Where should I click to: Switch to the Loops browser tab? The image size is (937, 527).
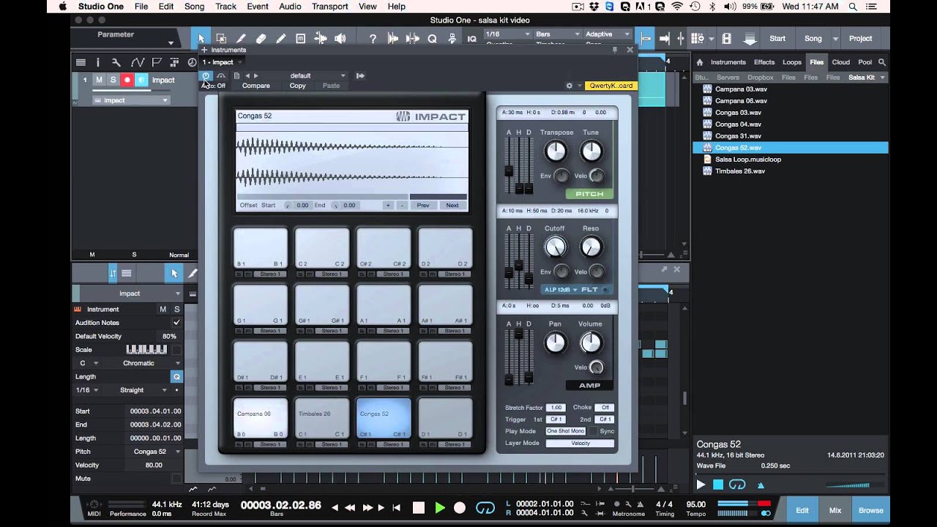(x=791, y=62)
